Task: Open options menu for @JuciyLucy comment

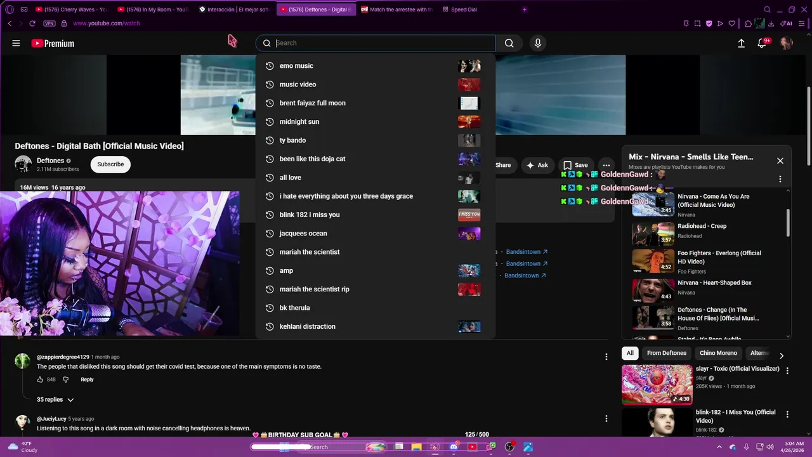Action: (606, 419)
